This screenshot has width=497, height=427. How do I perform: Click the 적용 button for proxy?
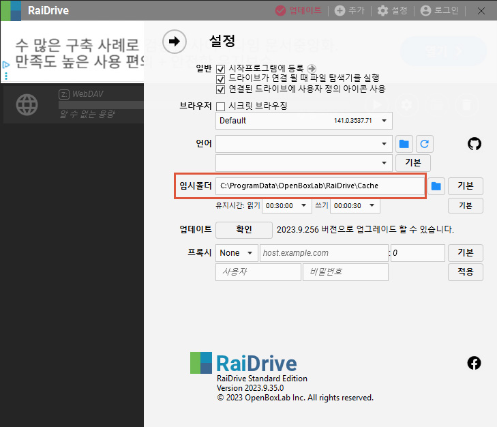coord(465,272)
